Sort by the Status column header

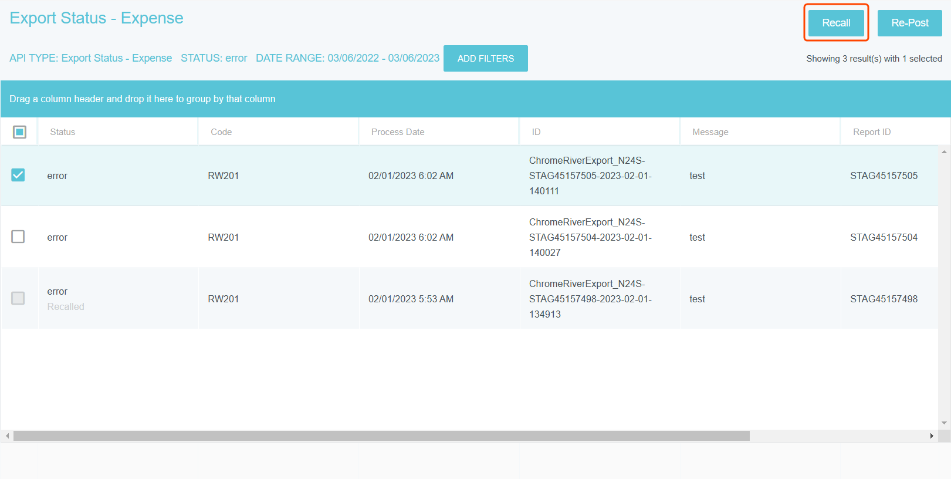click(63, 132)
